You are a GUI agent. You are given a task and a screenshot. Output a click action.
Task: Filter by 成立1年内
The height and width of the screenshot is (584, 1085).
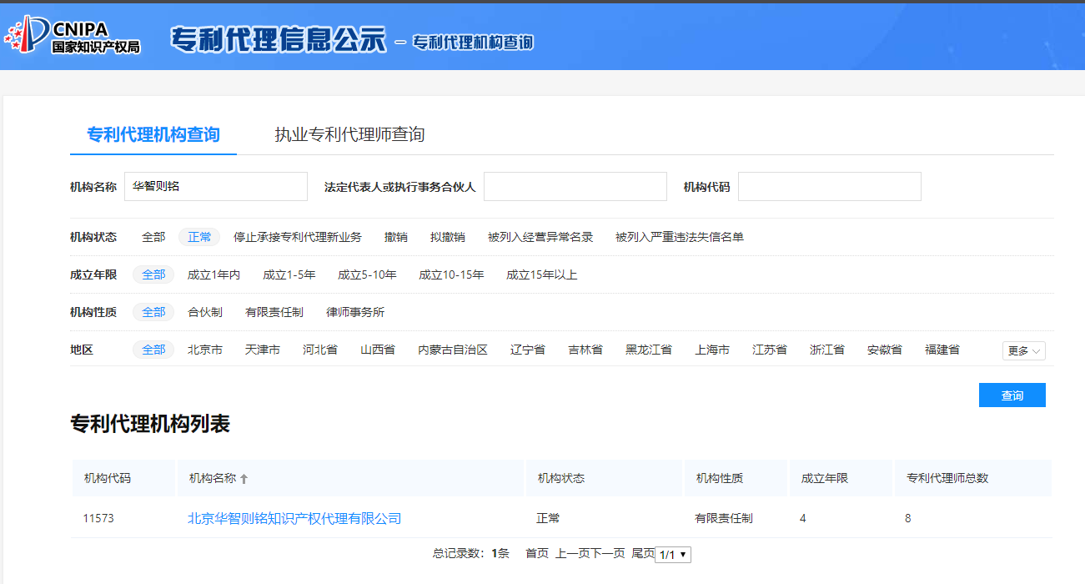(213, 274)
